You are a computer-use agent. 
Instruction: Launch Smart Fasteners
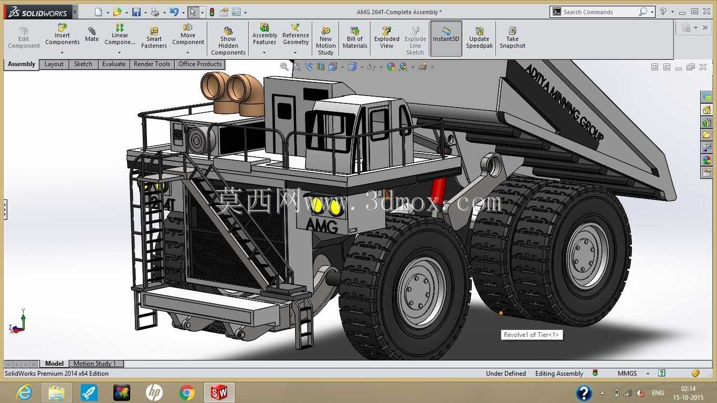154,38
